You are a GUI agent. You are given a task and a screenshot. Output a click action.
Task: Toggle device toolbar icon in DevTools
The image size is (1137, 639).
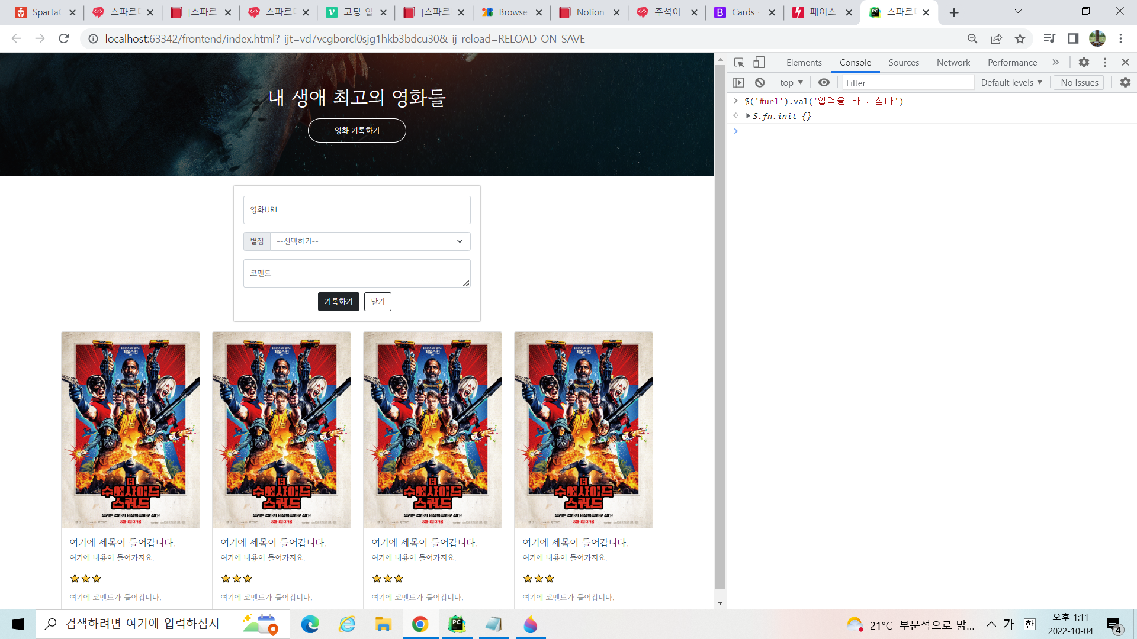click(x=759, y=62)
